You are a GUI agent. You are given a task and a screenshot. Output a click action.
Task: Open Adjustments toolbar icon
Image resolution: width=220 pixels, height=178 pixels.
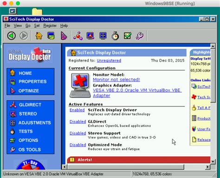[x=103, y=36]
